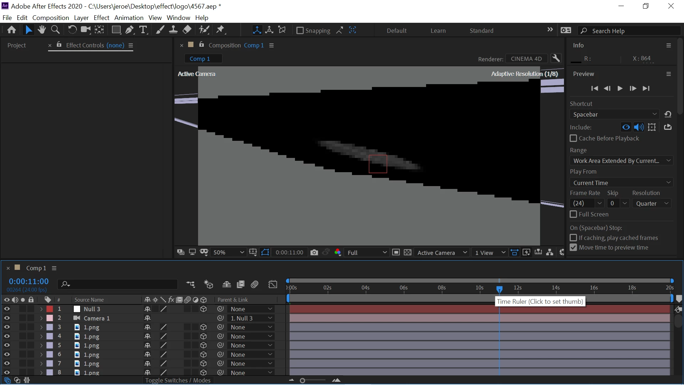Click the snapshot camera icon in the viewer

[314, 252]
